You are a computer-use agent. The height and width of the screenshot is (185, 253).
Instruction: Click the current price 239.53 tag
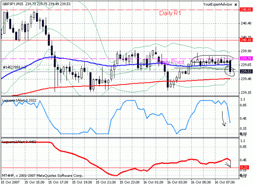coord(246,71)
